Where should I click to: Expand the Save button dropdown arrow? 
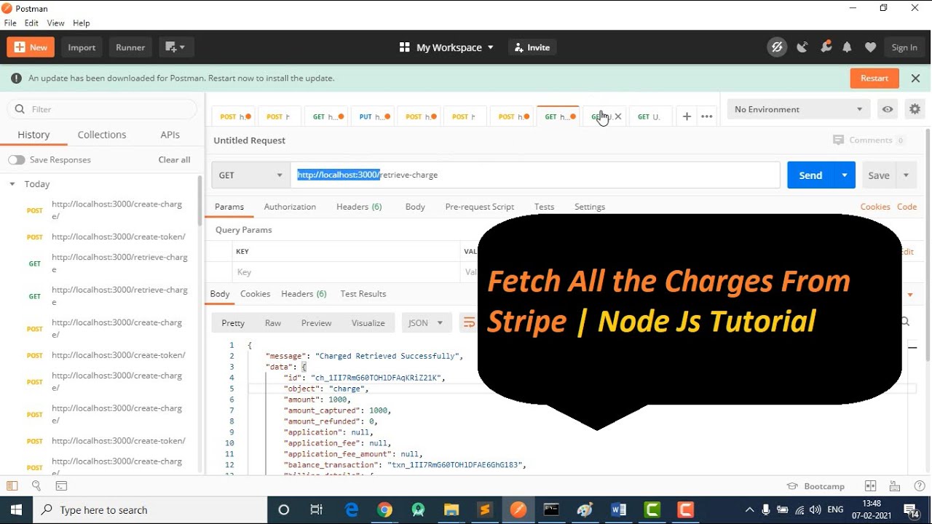[907, 175]
